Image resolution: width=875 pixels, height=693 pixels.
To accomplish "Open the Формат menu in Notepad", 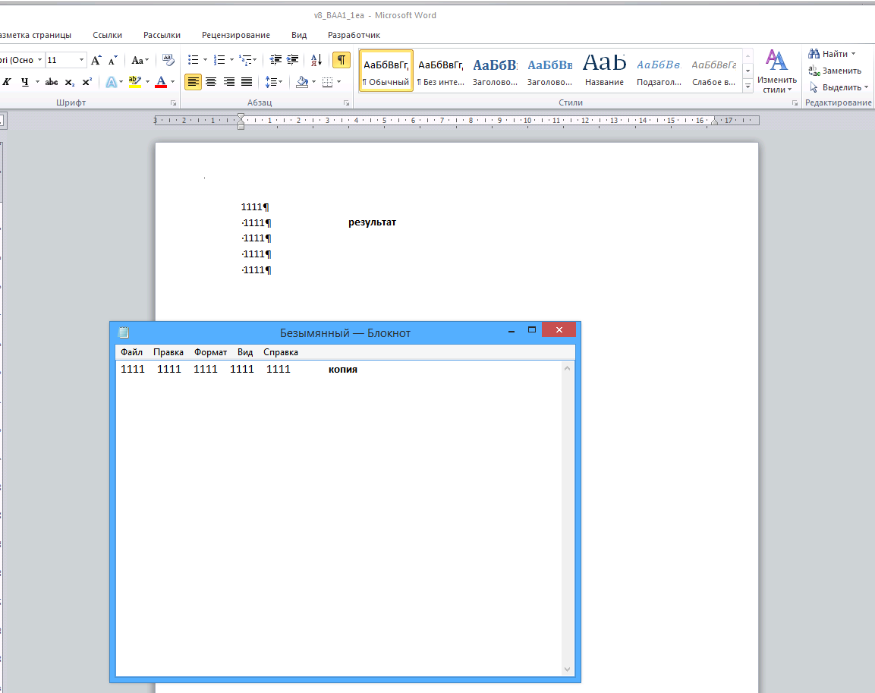I will [210, 352].
